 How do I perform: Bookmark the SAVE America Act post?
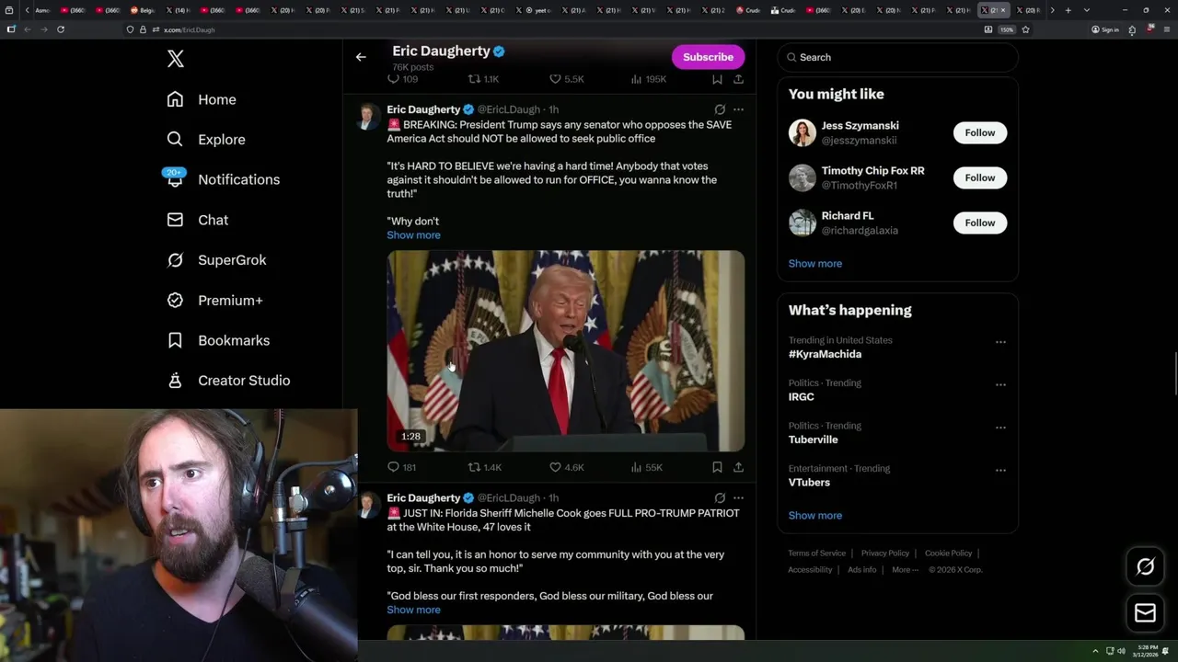click(717, 467)
